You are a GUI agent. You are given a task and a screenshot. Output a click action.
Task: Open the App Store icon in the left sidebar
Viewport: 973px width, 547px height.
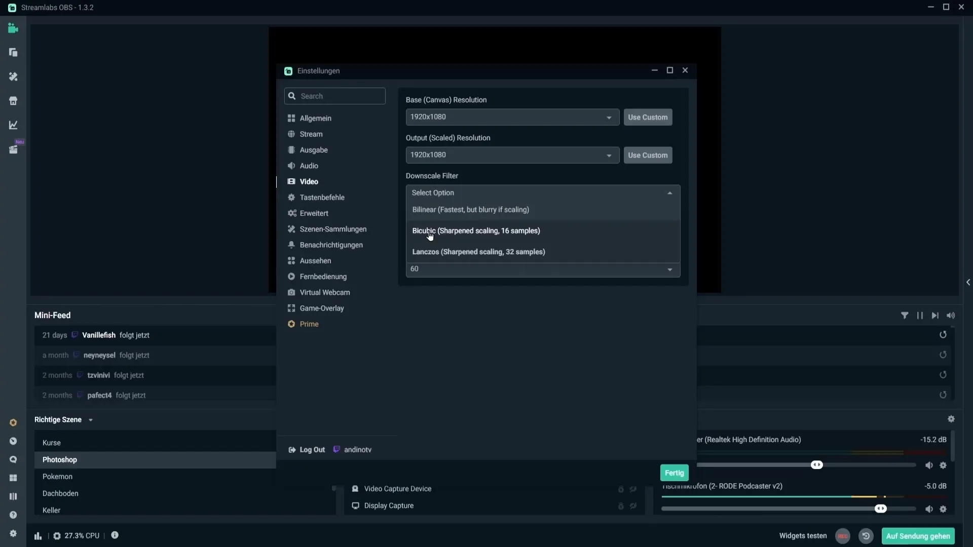pos(13,101)
